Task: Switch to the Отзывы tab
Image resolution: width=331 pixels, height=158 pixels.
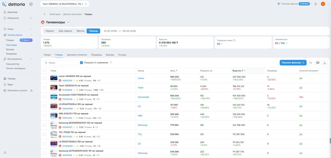Action: [x=122, y=55]
